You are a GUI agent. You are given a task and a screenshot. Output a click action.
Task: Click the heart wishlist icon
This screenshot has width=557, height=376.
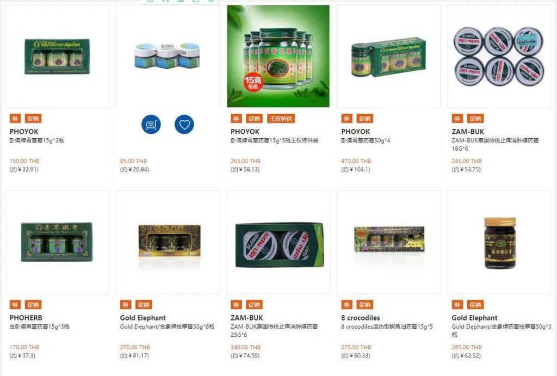[184, 125]
